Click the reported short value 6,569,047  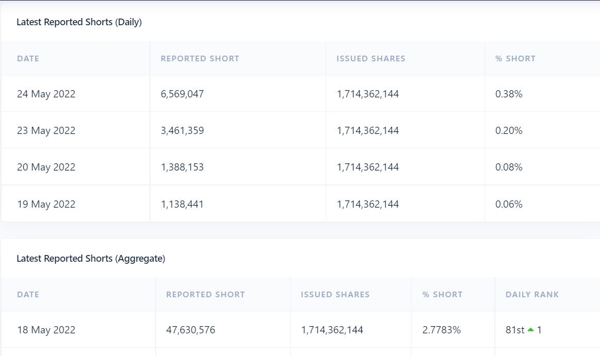182,94
